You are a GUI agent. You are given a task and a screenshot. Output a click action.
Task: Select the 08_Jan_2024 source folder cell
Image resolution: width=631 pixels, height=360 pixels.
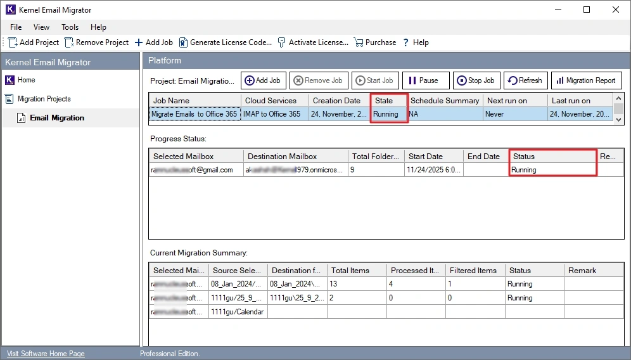238,284
